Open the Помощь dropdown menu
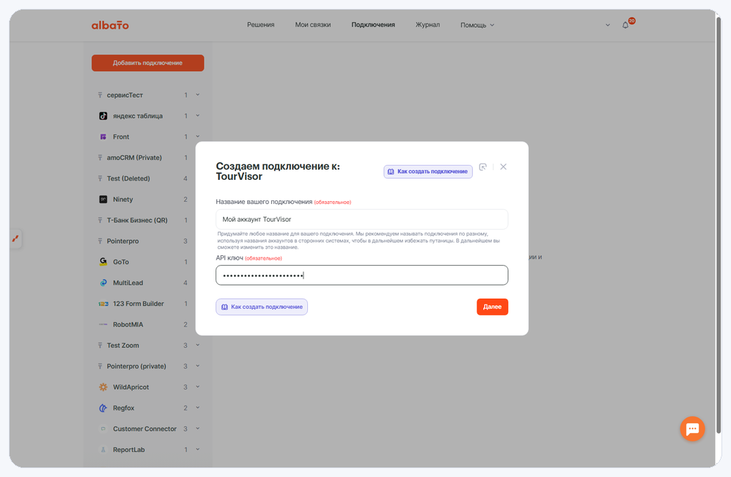 pos(477,25)
